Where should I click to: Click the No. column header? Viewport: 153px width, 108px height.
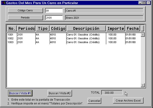[x=12, y=29]
